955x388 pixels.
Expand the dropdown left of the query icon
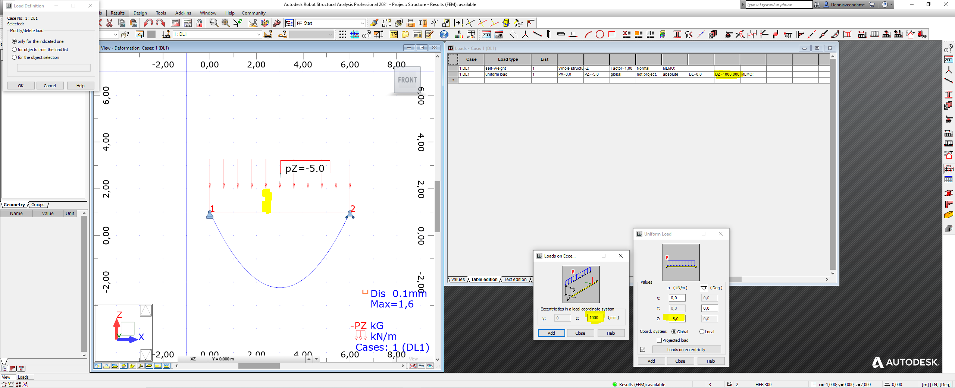click(116, 34)
